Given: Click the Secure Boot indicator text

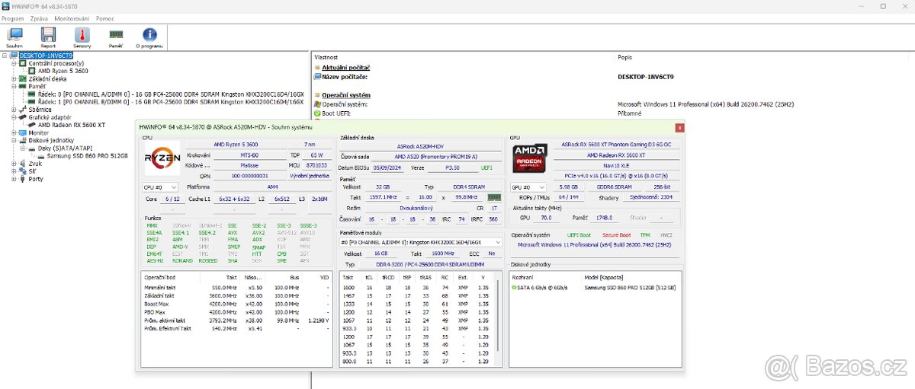Looking at the screenshot, I should [x=616, y=235].
